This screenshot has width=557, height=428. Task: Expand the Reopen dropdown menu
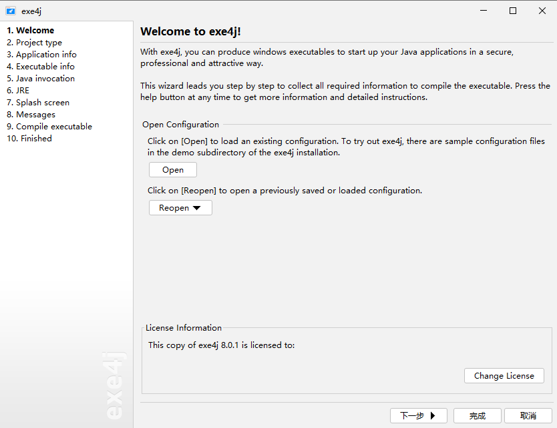[x=180, y=208]
